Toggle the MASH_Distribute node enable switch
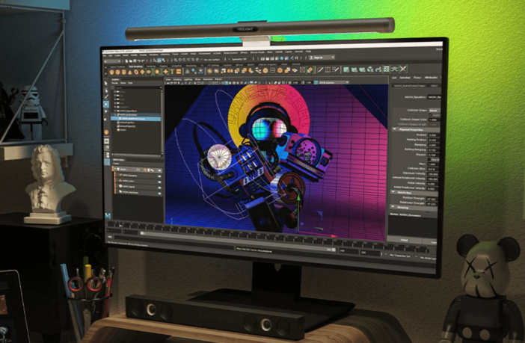Viewport: 525px width, 343px height. coord(159,193)
